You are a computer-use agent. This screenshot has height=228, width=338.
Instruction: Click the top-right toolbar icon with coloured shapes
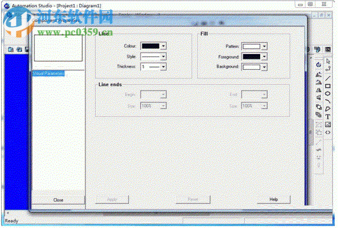point(317,50)
